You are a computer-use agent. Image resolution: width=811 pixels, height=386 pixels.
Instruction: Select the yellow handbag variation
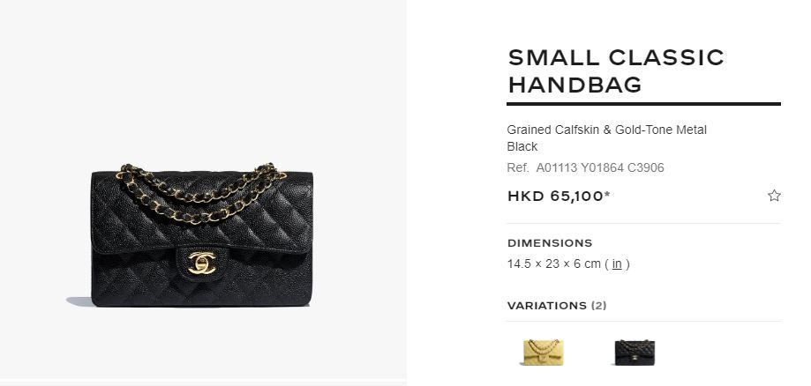[x=542, y=352]
